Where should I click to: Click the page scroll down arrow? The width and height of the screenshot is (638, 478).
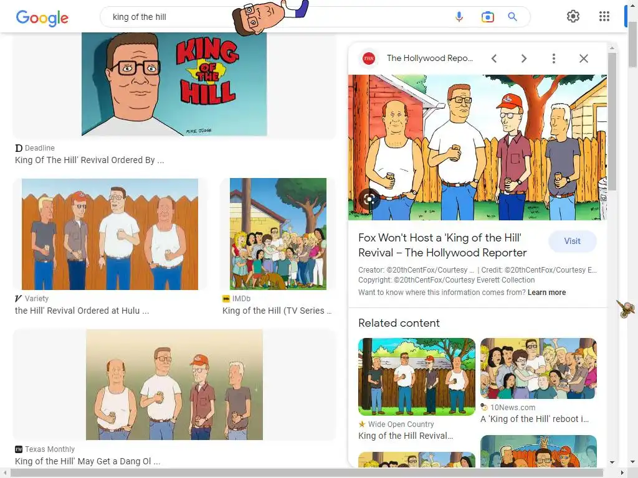click(633, 462)
